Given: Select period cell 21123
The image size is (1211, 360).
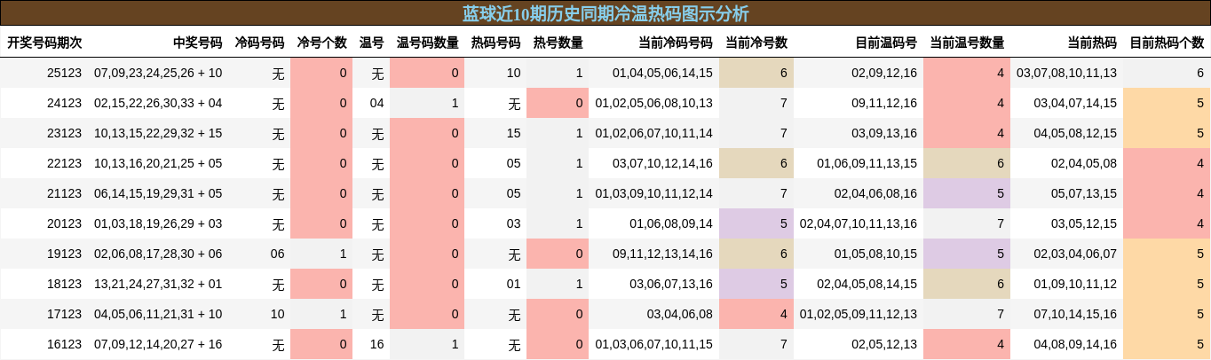Looking at the screenshot, I should coord(64,193).
